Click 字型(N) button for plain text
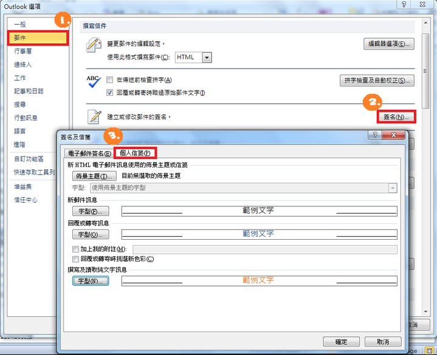 (91, 281)
